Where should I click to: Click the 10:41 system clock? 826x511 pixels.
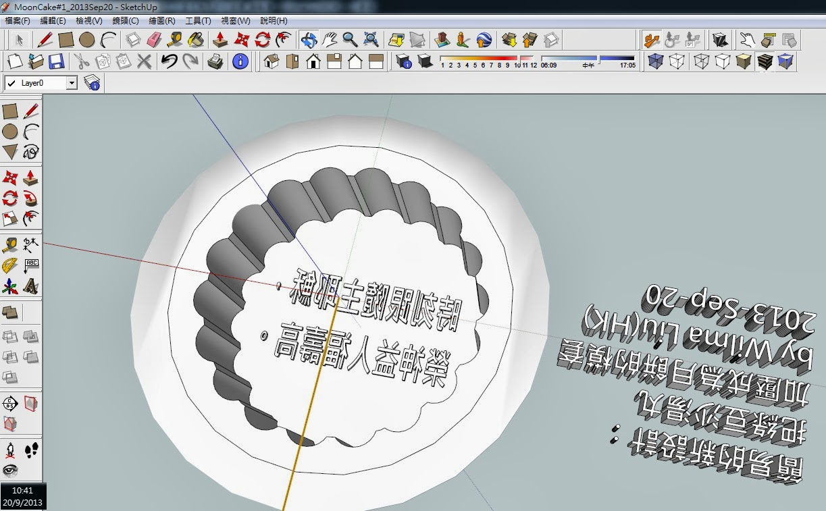pyautogui.click(x=22, y=491)
